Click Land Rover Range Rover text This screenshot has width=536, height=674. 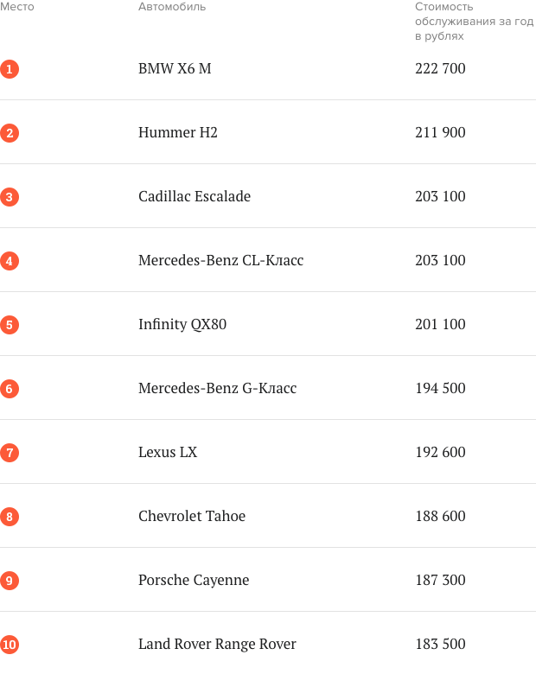pyautogui.click(x=217, y=645)
